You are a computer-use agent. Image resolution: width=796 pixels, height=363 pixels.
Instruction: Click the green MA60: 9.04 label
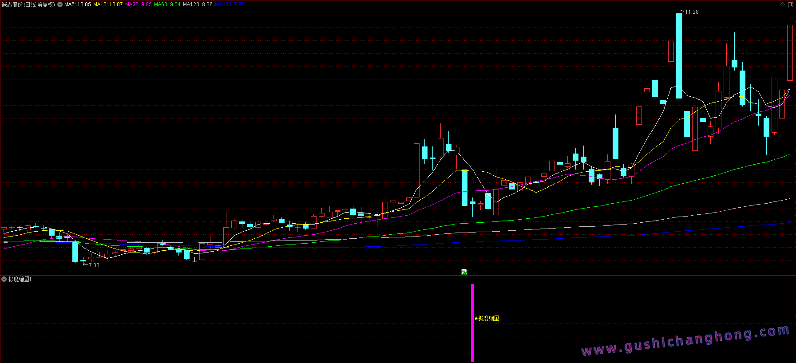(x=167, y=4)
